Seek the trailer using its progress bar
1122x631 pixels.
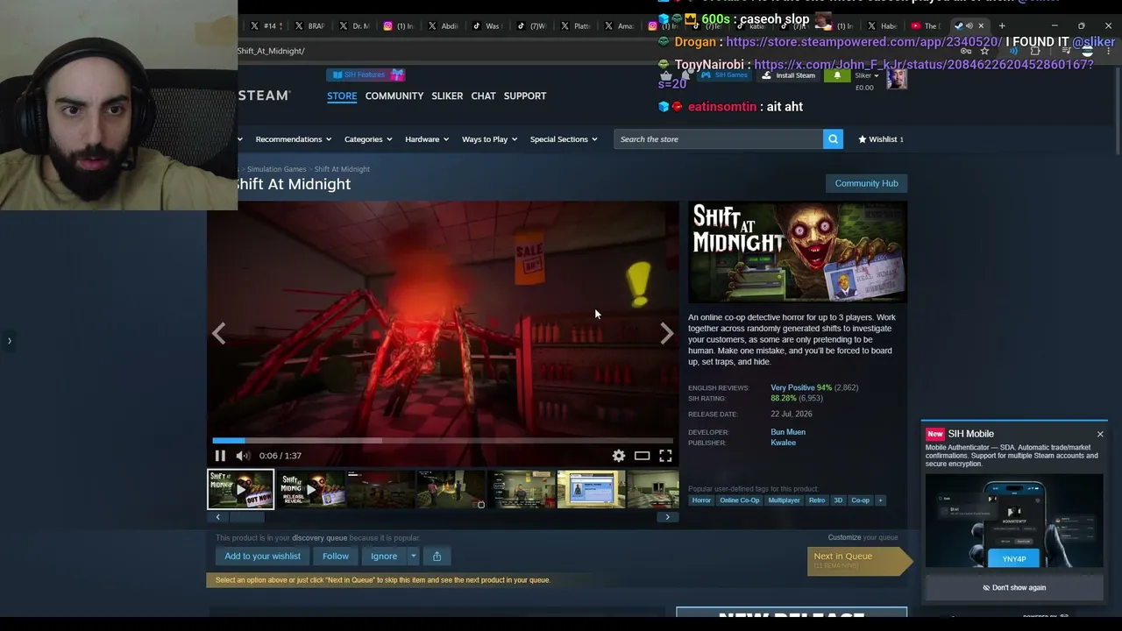pyautogui.click(x=443, y=440)
